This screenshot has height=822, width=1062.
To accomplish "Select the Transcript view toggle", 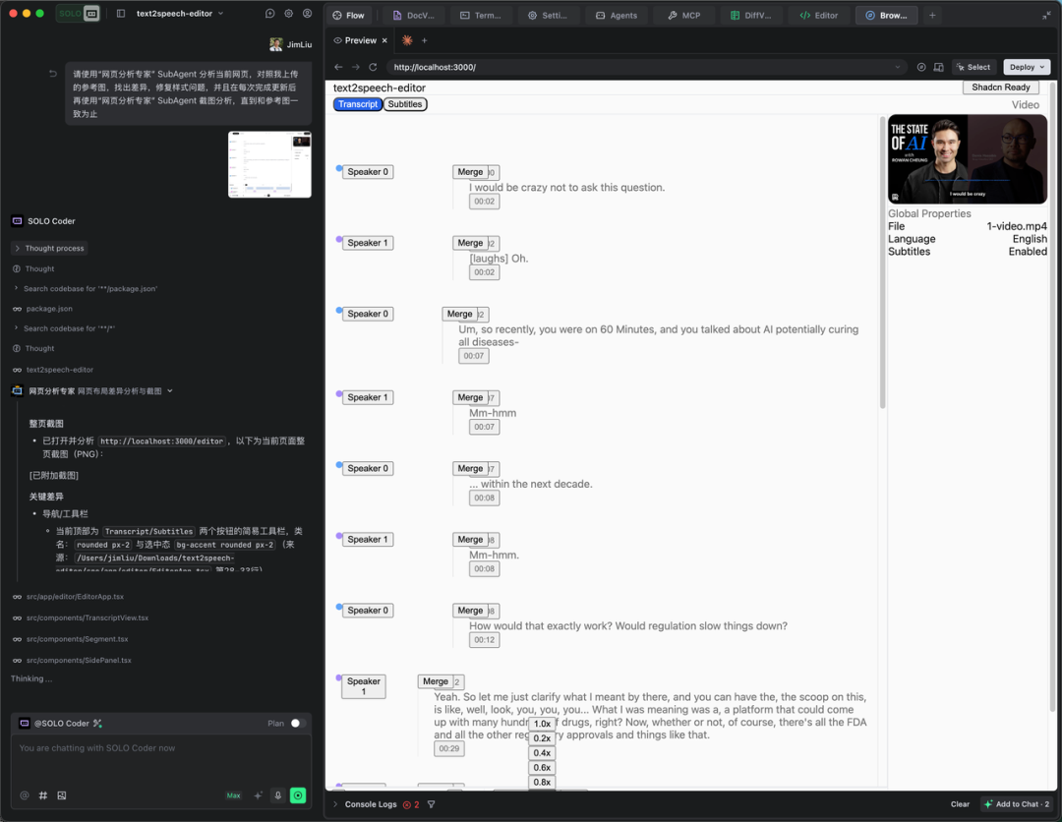I will point(358,104).
